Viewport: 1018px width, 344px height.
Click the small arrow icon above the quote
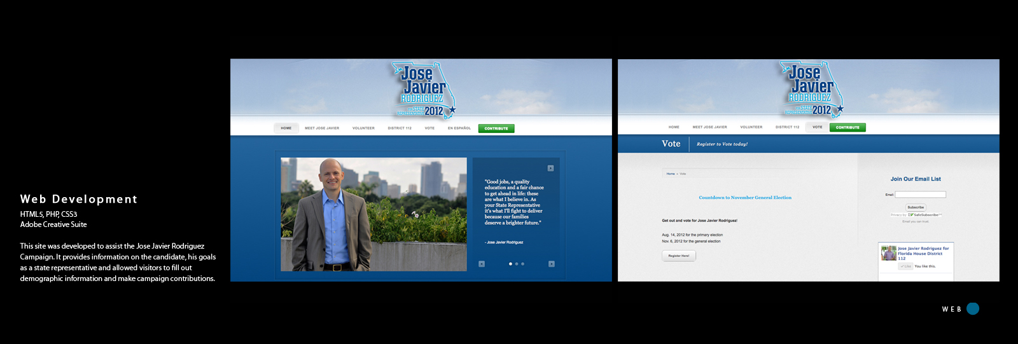click(x=550, y=169)
